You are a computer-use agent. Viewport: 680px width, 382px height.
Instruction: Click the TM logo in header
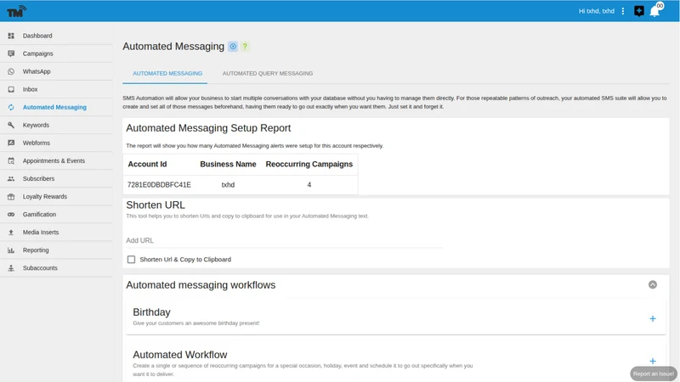click(16, 11)
